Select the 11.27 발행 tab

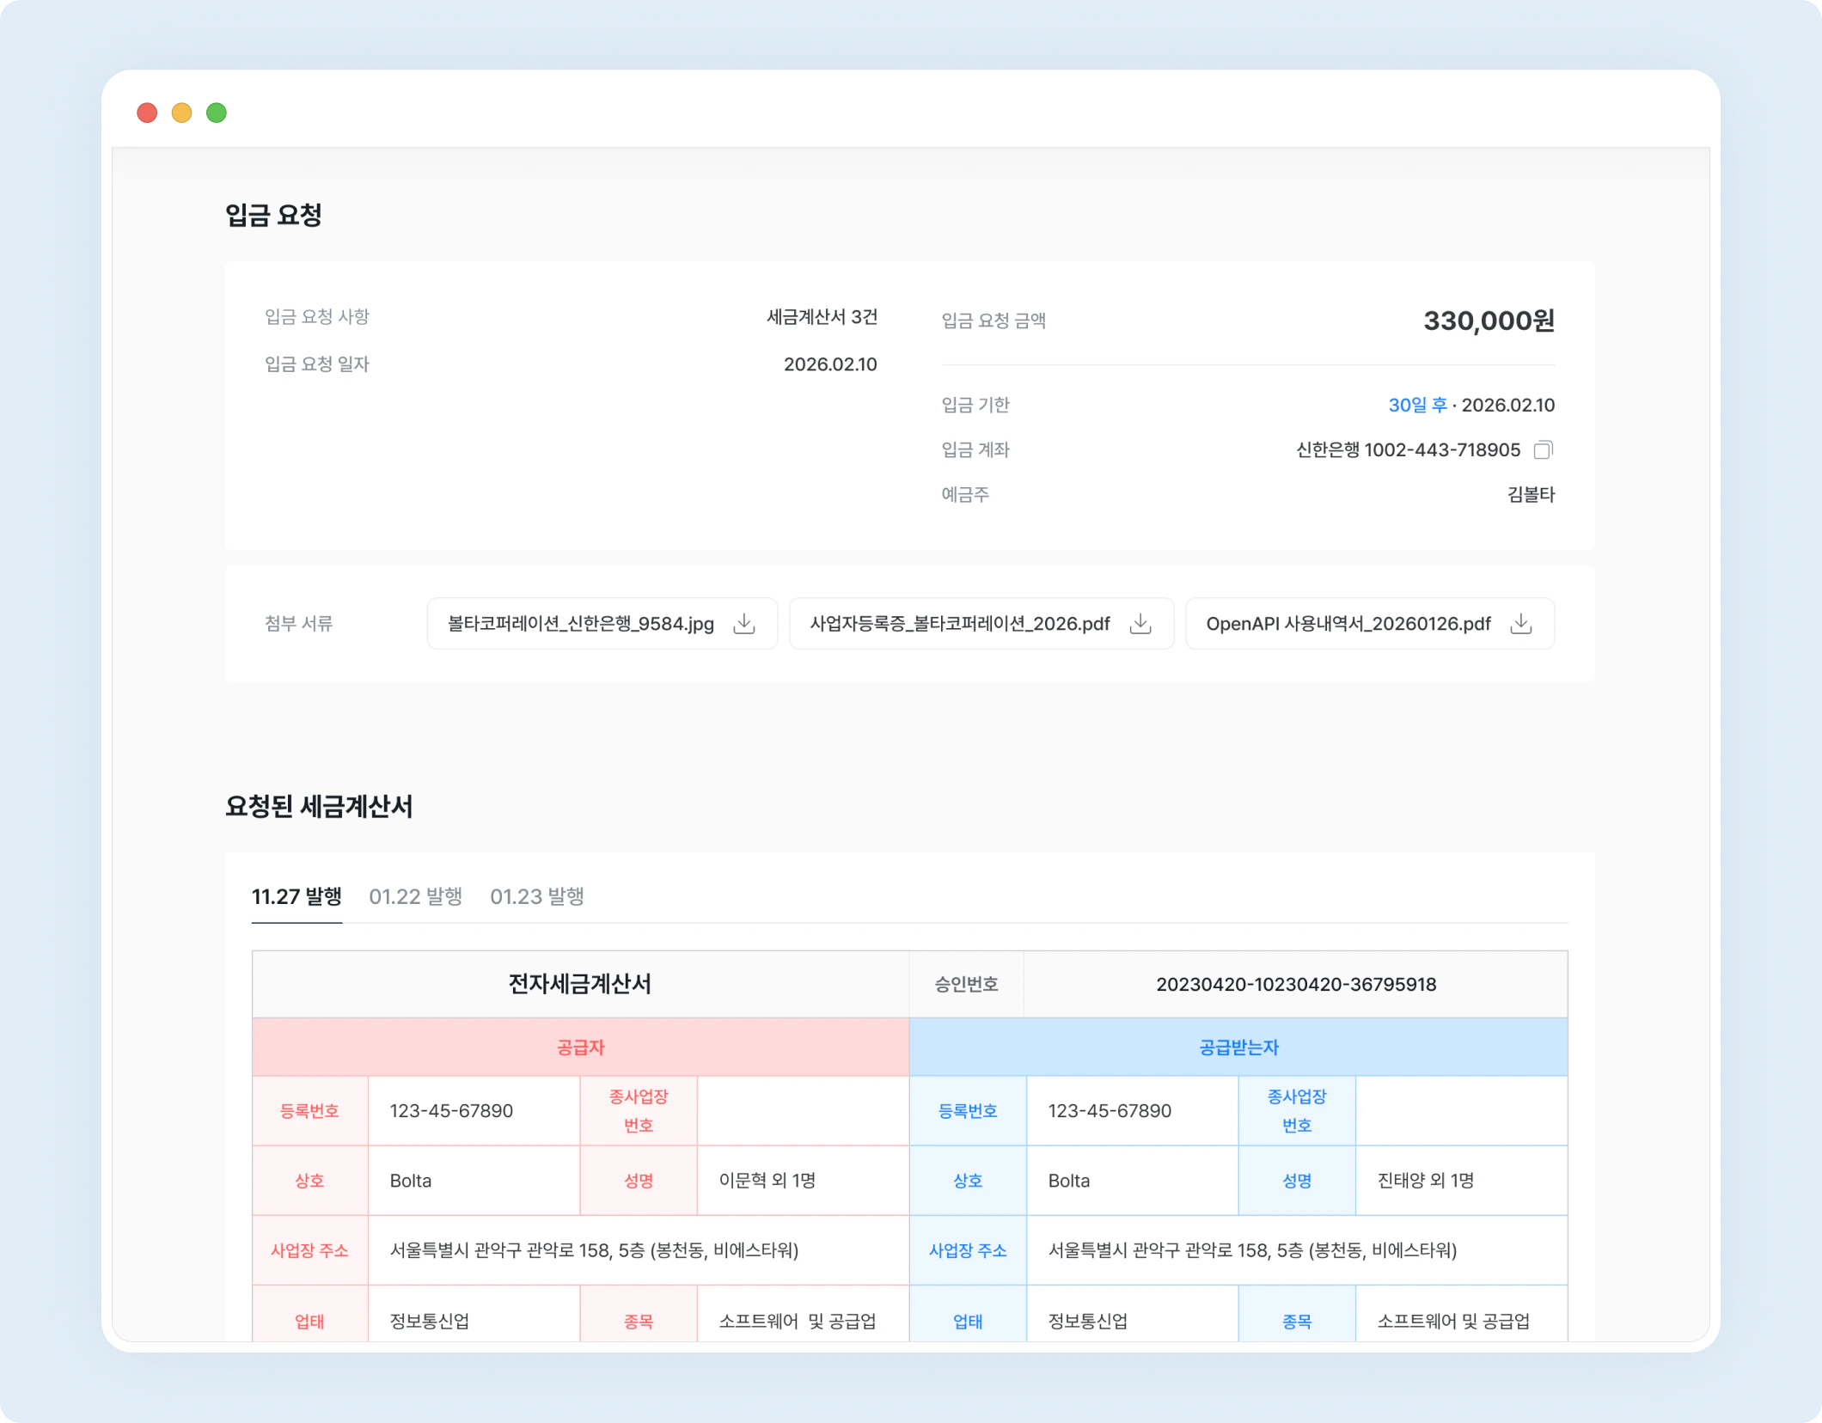pos(296,896)
